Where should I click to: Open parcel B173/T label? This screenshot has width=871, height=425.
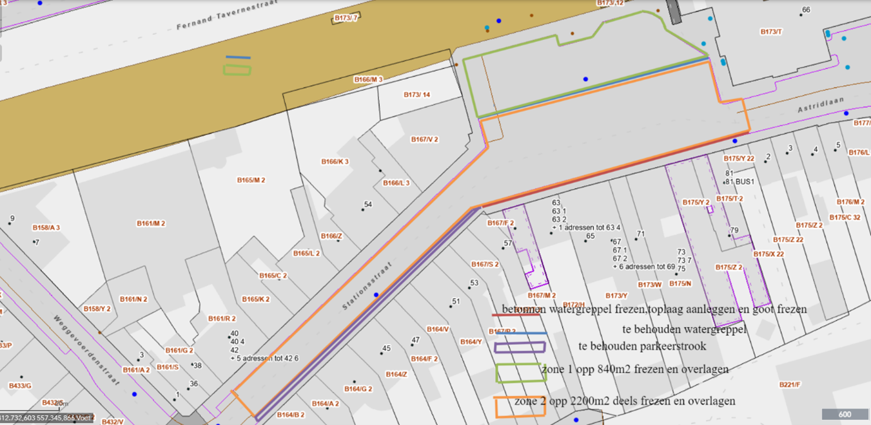coord(771,32)
